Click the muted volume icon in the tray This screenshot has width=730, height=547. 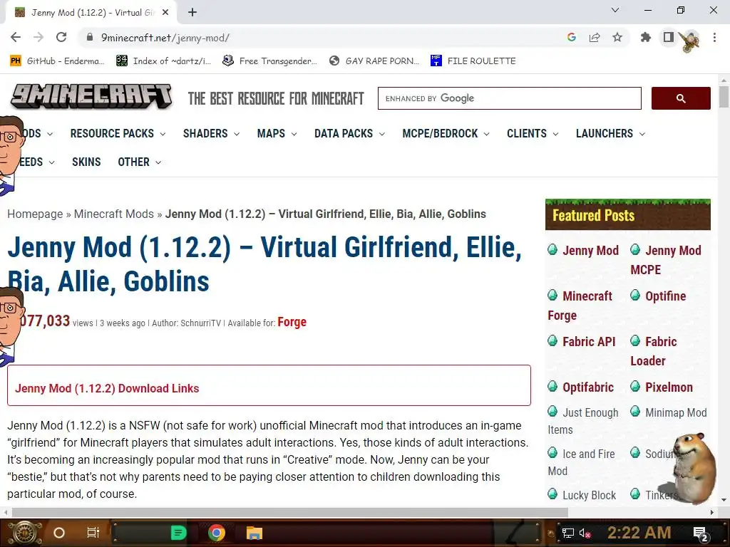[x=585, y=533]
